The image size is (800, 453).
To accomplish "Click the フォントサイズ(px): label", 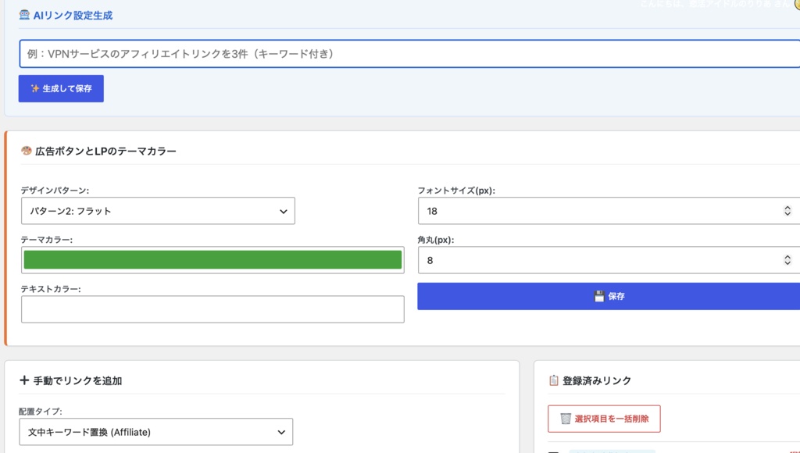I will [x=456, y=191].
